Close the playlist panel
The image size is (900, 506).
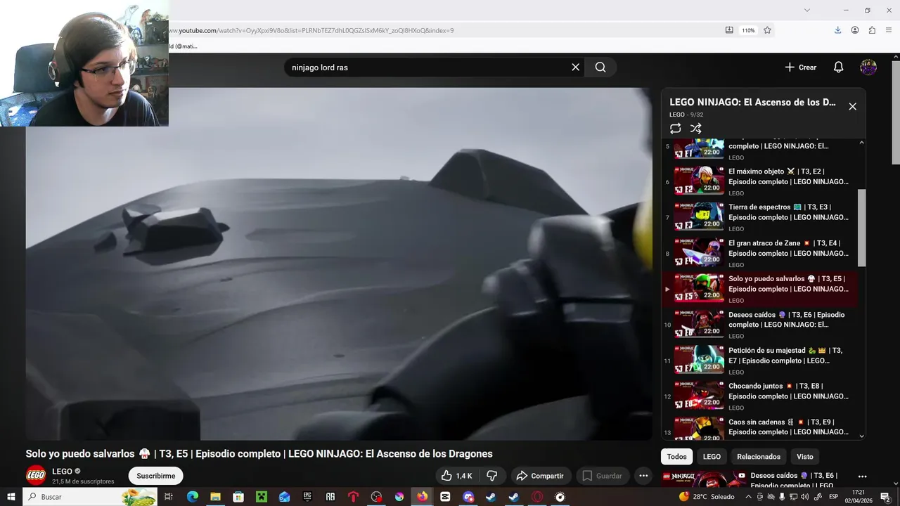[x=852, y=107]
